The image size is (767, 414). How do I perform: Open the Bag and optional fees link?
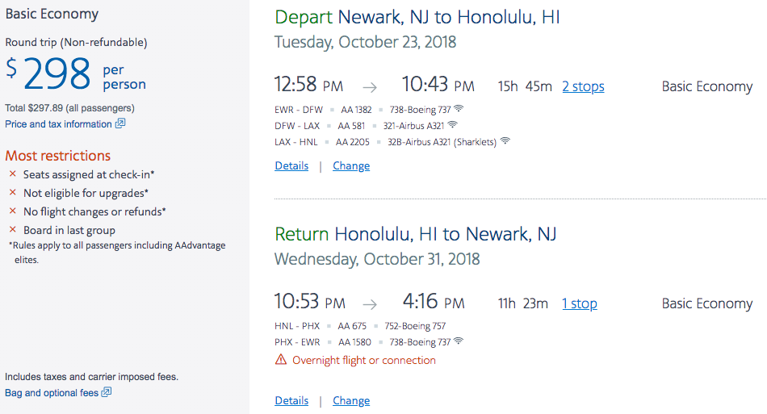click(52, 393)
